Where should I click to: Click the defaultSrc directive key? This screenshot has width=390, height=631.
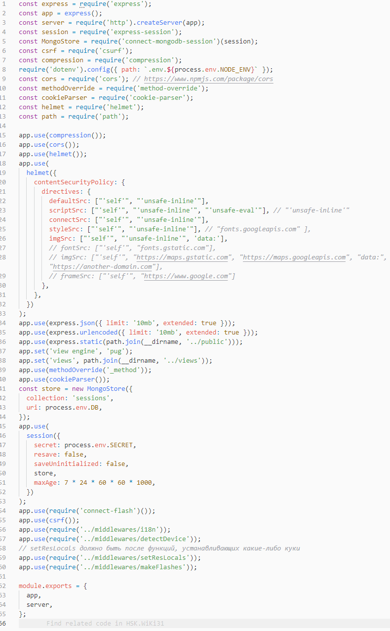(68, 201)
